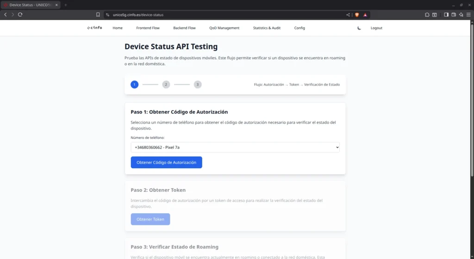Expand the phone number dropdown
The width and height of the screenshot is (474, 259).
click(x=235, y=147)
